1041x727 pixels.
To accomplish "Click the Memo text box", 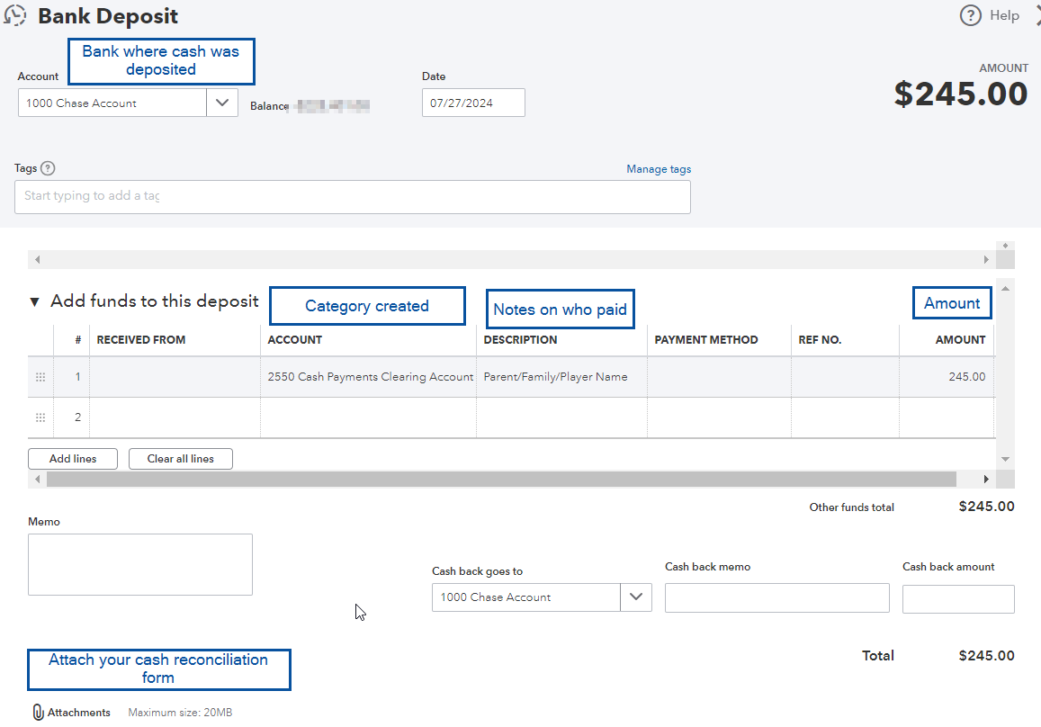I will click(139, 564).
